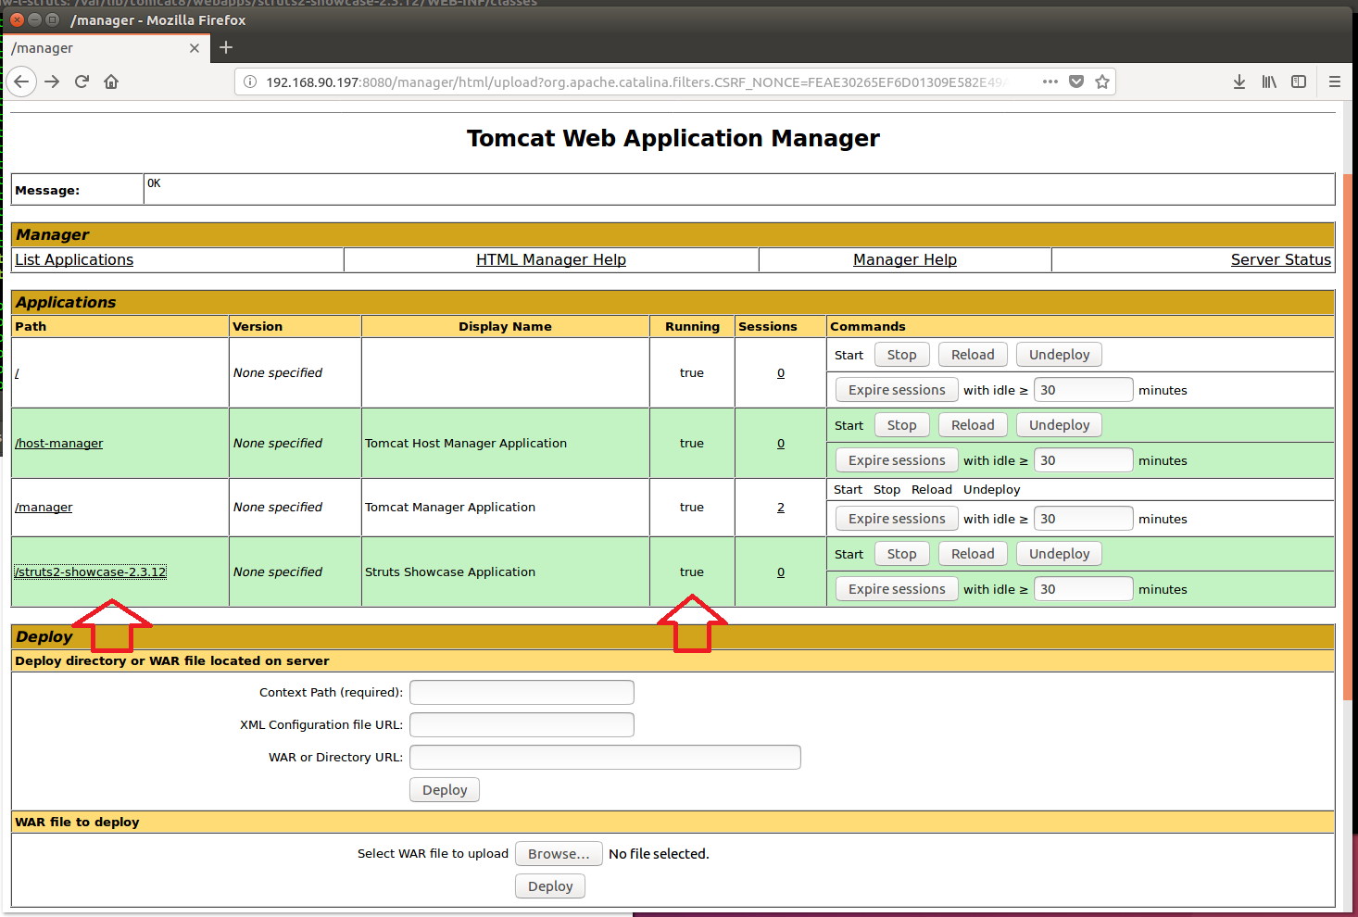Open the Firefox hamburger menu

(1335, 82)
